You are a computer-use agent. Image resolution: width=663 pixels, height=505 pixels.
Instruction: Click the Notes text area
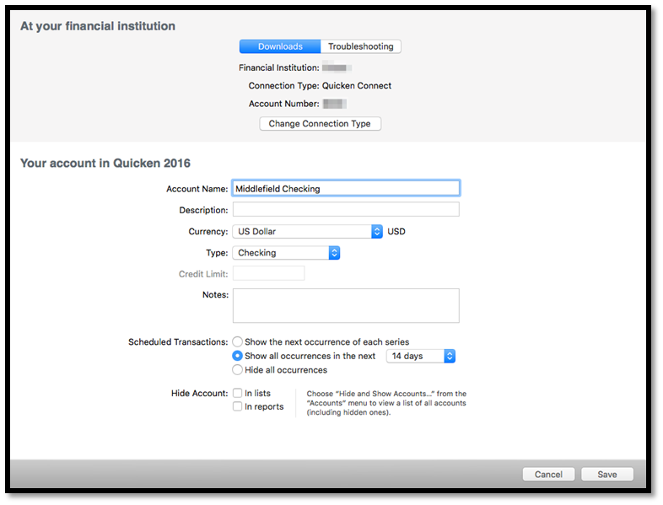tap(346, 305)
